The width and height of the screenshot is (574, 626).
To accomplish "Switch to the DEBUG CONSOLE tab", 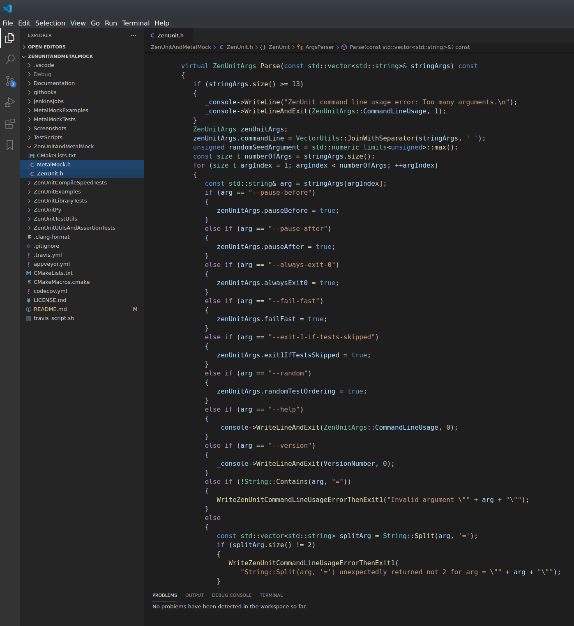I will 232,595.
